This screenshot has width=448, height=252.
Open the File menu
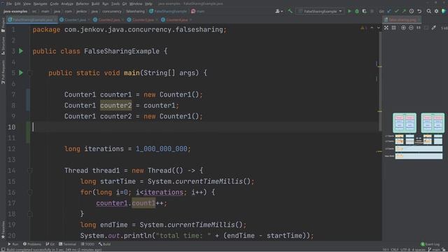point(9,3)
